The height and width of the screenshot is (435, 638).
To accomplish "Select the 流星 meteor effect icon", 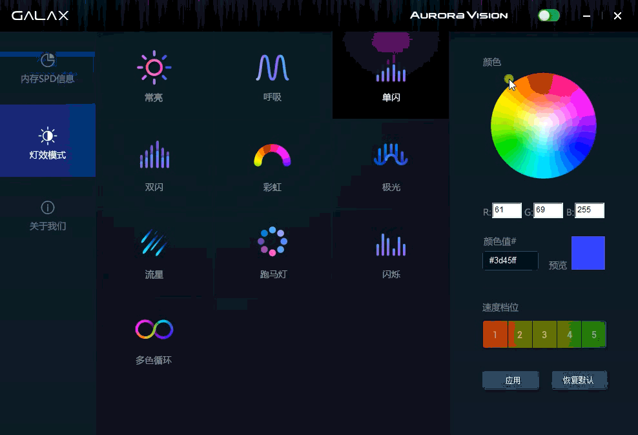I will (154, 242).
